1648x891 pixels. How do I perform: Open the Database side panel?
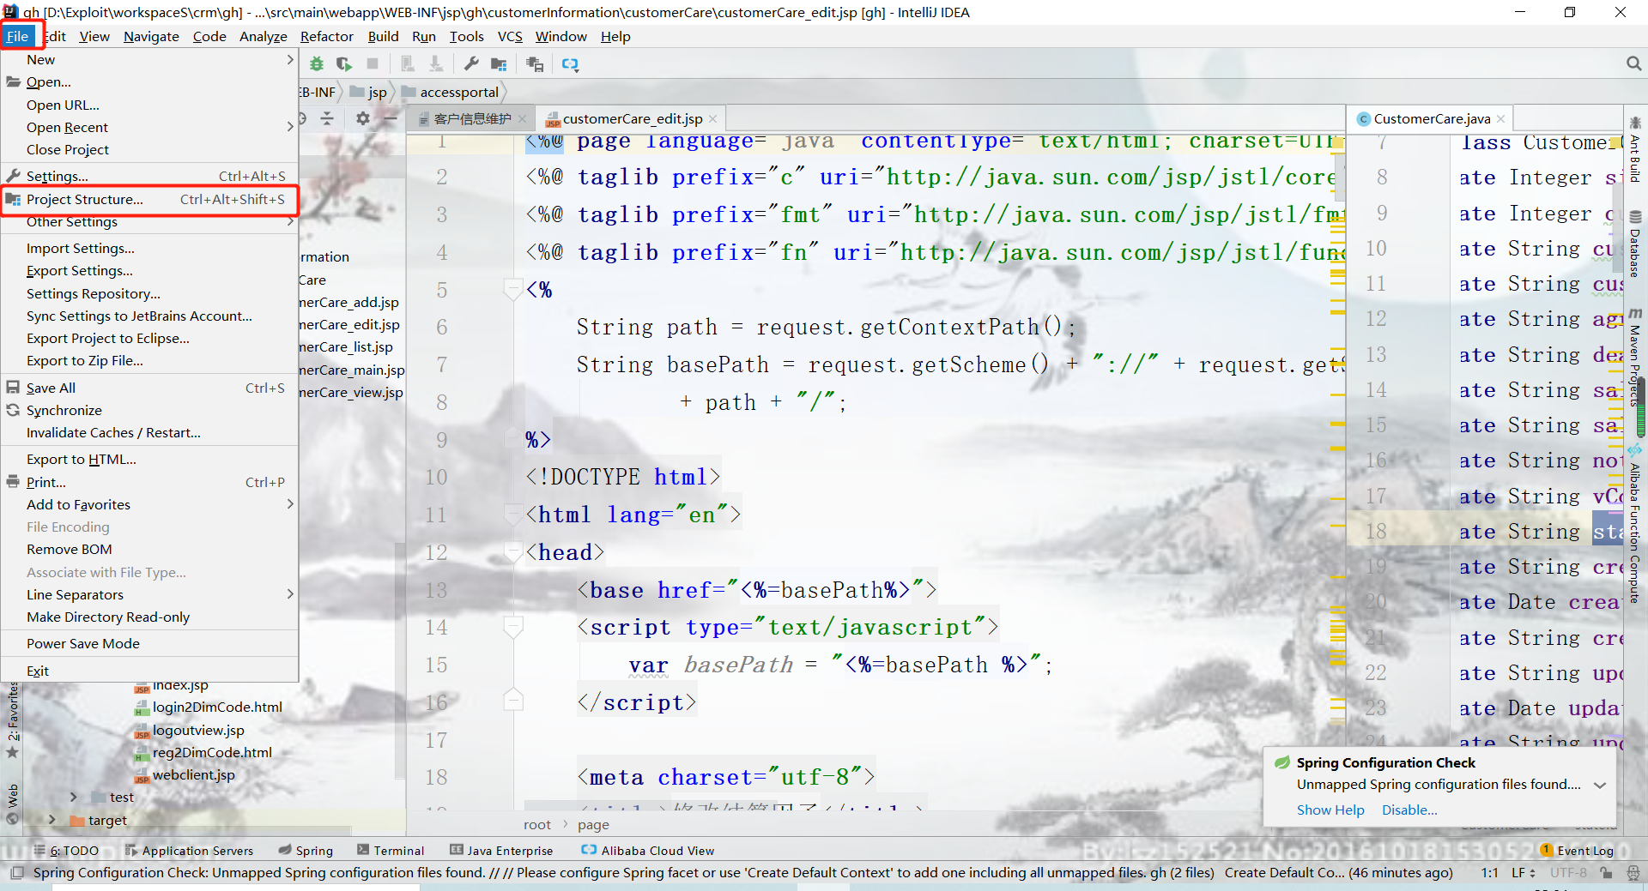pos(1635,244)
